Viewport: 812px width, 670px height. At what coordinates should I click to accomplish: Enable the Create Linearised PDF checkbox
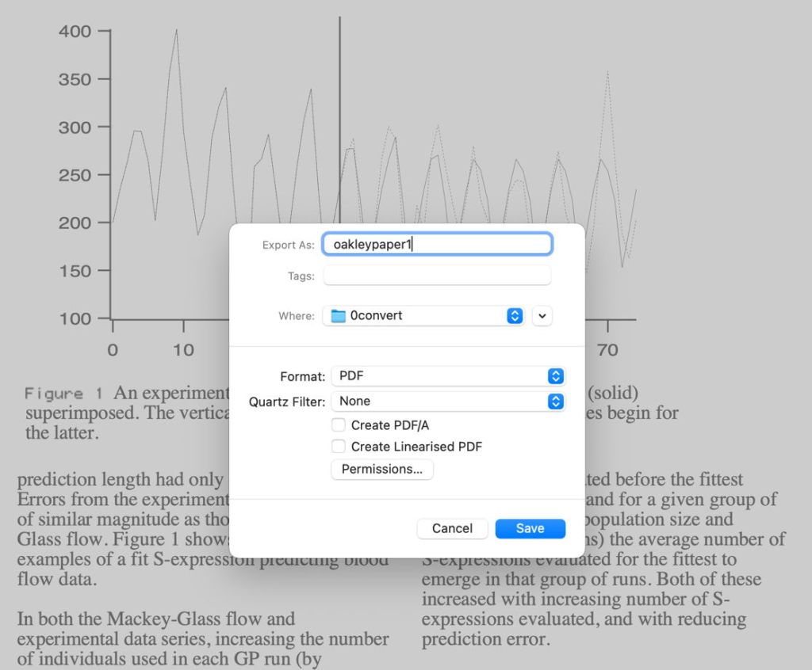pos(339,447)
